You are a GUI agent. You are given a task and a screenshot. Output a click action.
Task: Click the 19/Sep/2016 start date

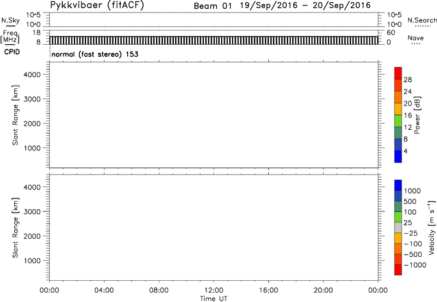[269, 5]
